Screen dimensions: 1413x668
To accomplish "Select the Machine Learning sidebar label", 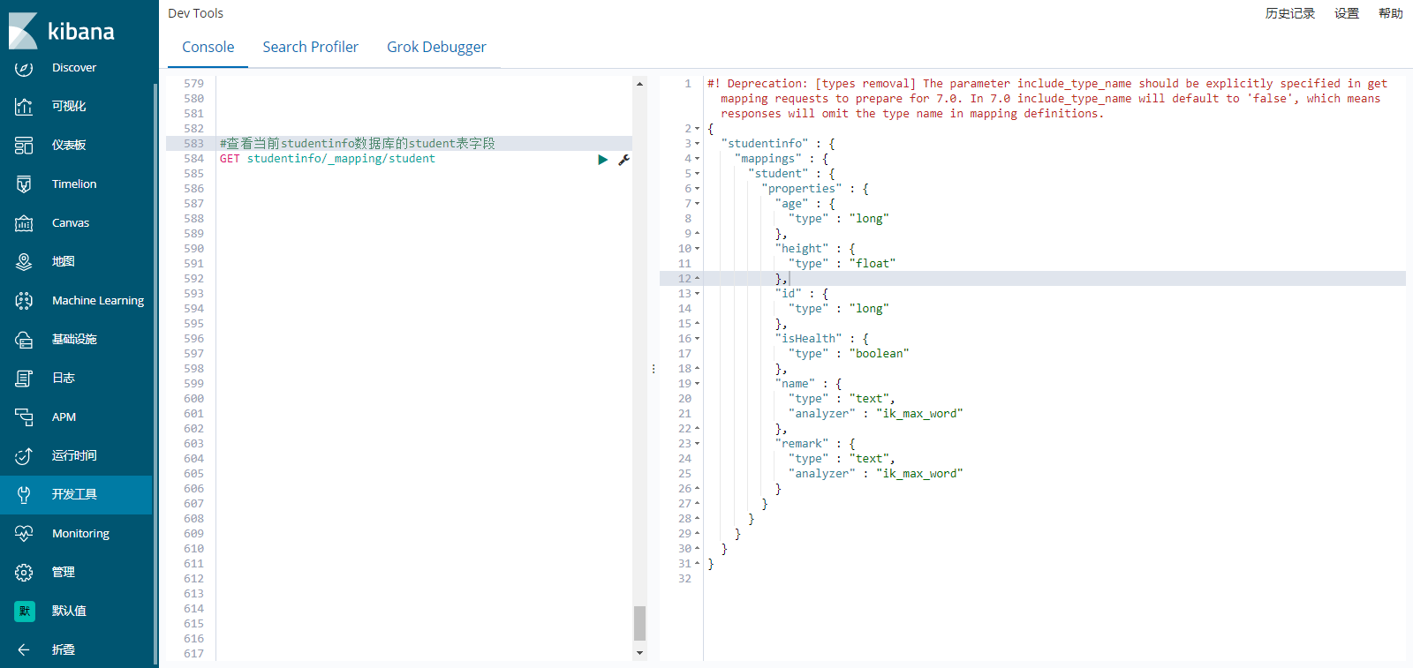I will [x=98, y=300].
